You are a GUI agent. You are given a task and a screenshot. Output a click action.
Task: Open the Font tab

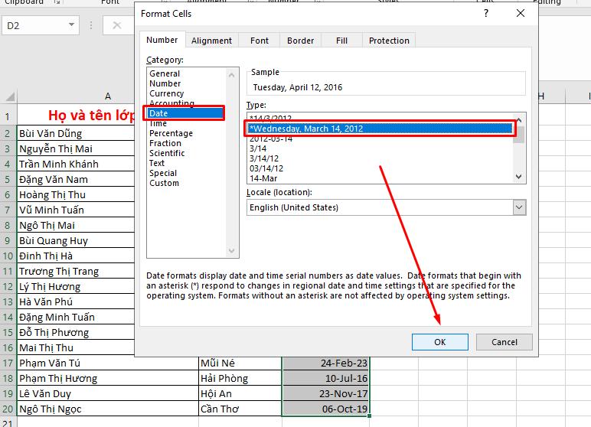pyautogui.click(x=260, y=41)
